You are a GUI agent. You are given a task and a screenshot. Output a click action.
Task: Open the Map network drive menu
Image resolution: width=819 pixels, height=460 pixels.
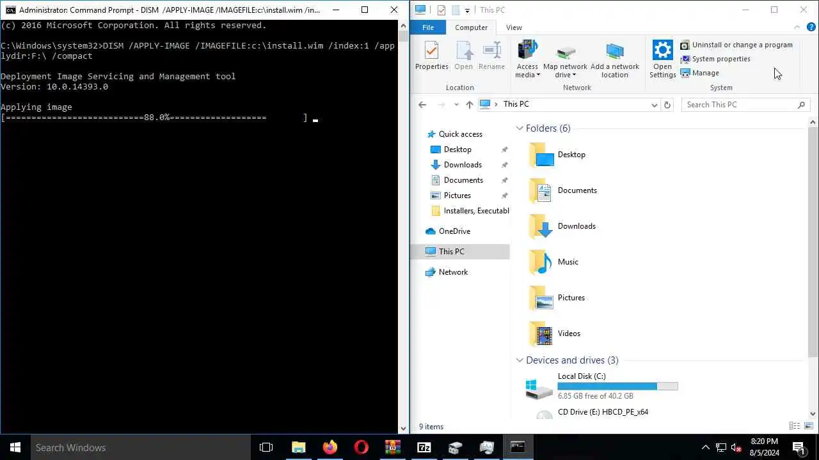tap(565, 60)
